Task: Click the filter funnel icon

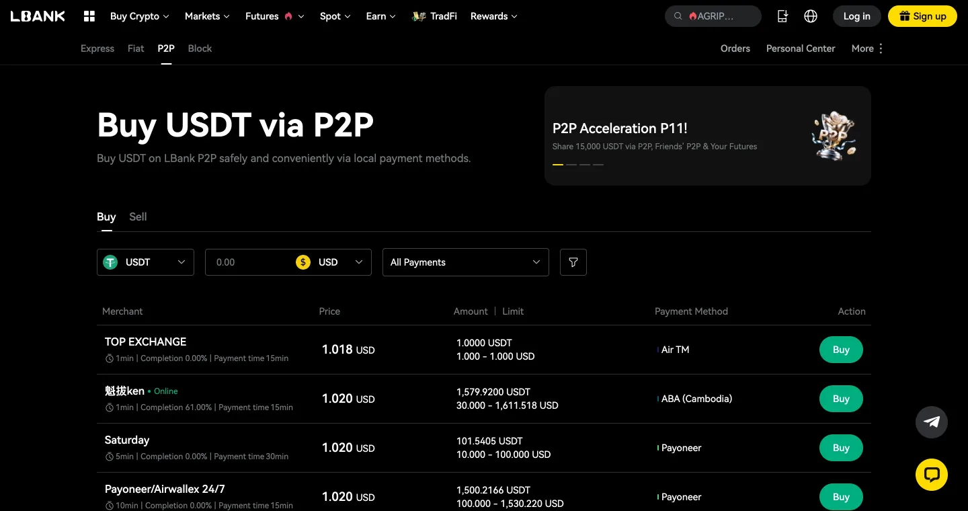Action: click(573, 262)
